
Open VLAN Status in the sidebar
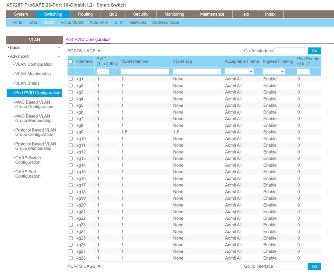click(x=27, y=83)
